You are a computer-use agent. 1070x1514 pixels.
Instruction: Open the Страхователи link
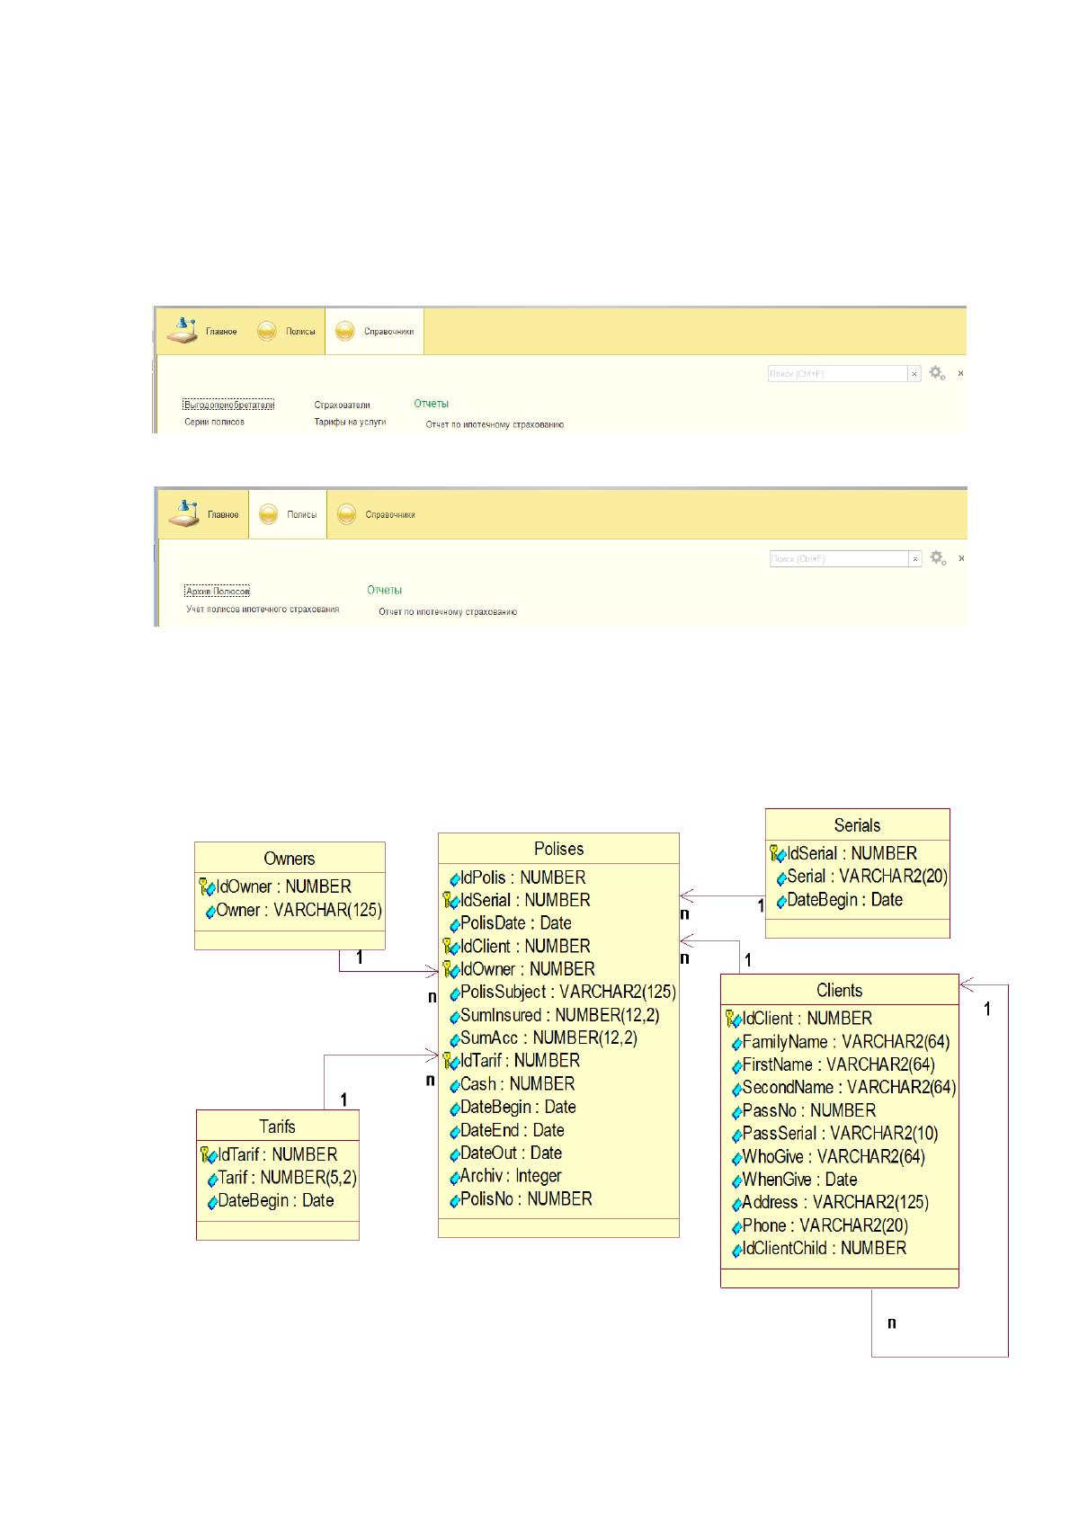(342, 405)
